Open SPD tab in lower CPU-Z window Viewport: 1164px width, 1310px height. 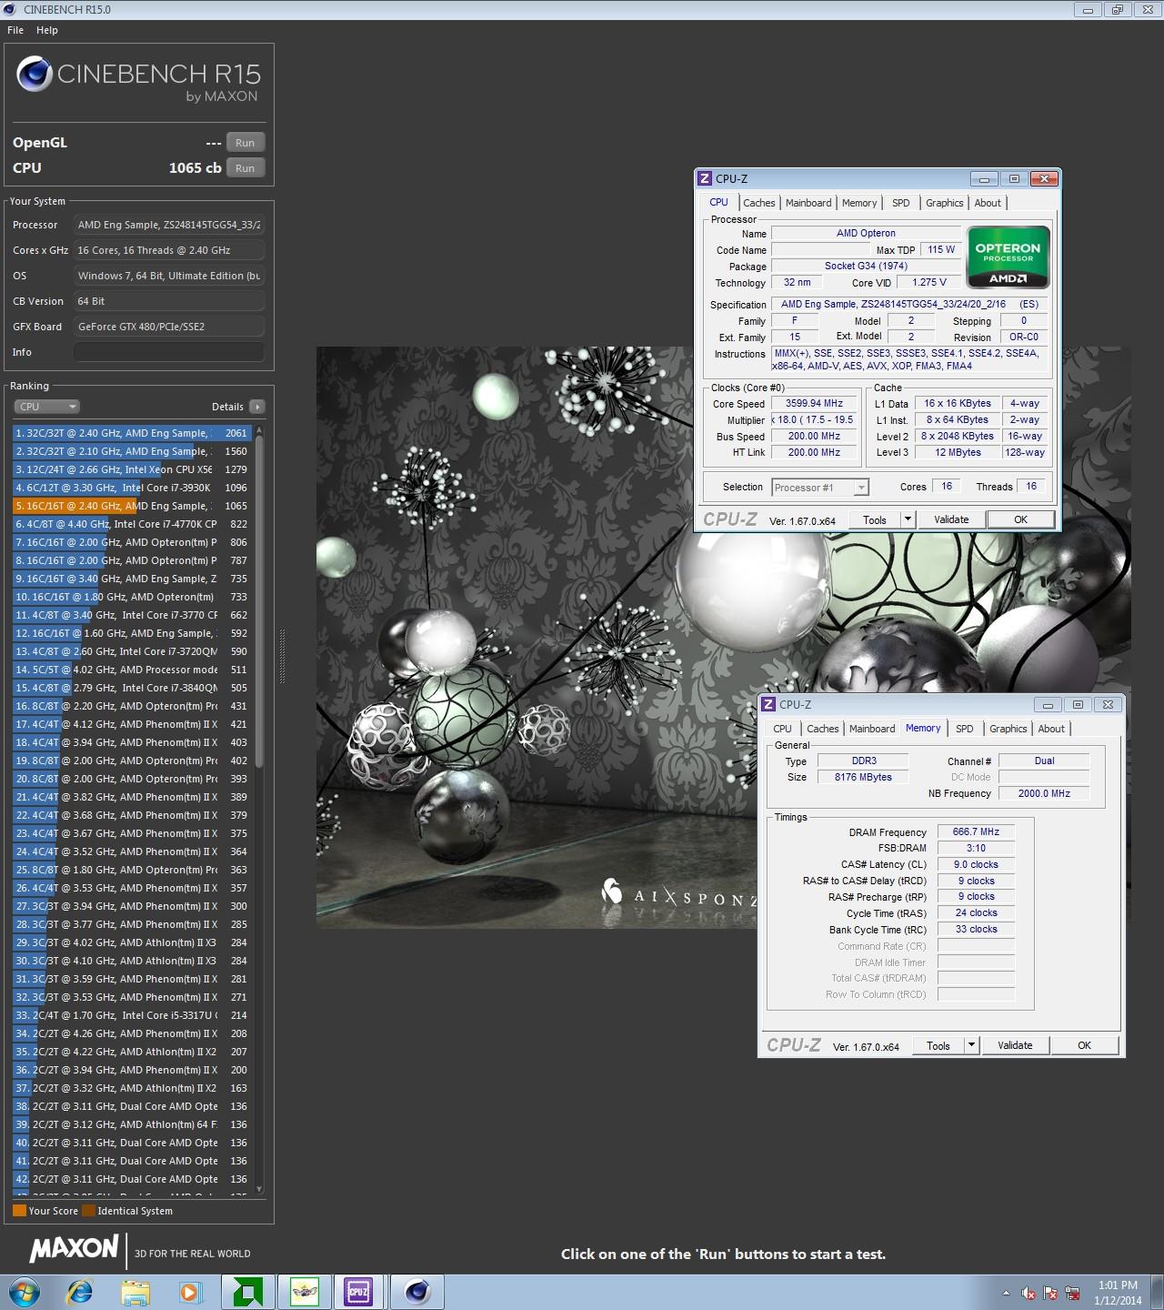pyautogui.click(x=965, y=729)
